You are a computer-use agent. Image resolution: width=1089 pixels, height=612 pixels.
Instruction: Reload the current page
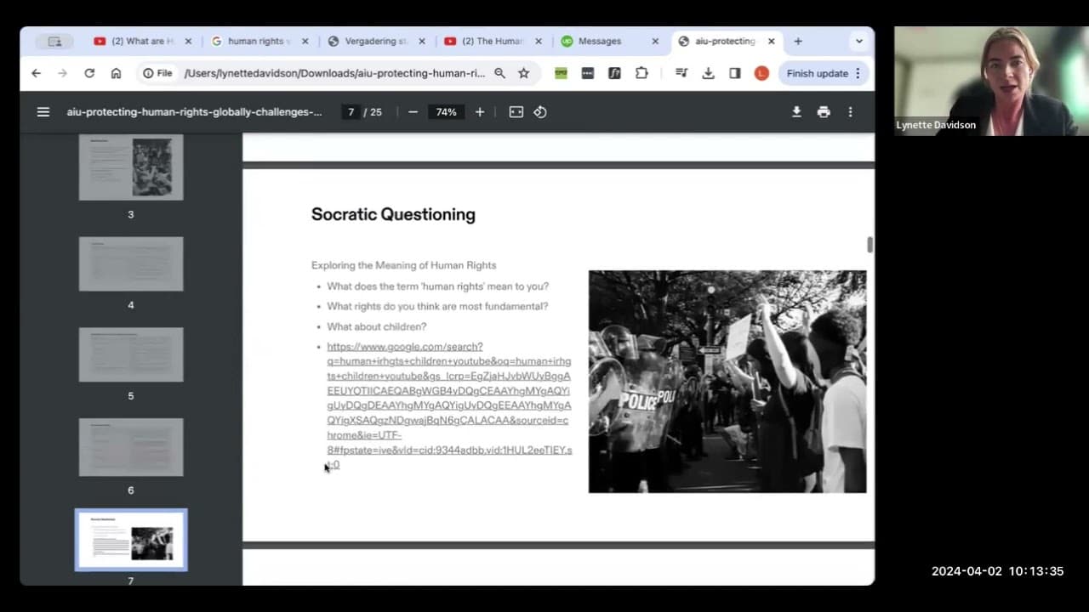click(x=89, y=73)
